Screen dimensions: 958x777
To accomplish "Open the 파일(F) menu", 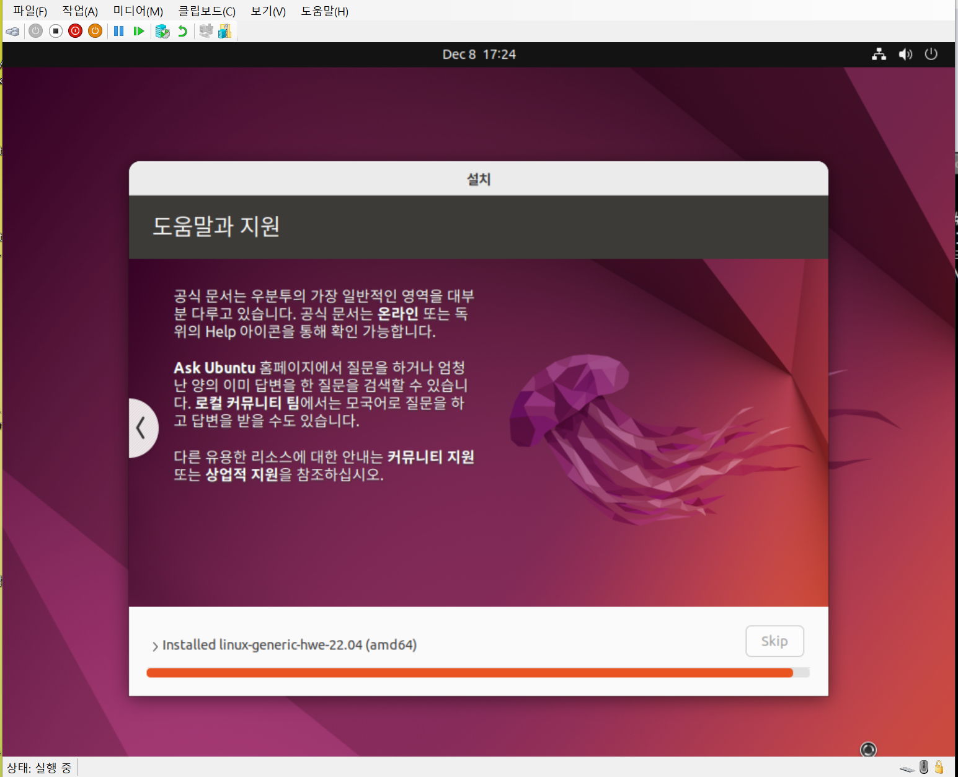I will pyautogui.click(x=30, y=11).
